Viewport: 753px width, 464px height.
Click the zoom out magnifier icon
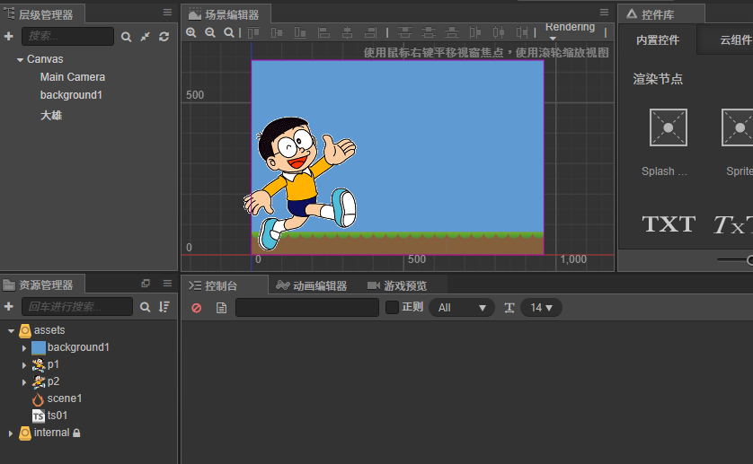(x=210, y=32)
